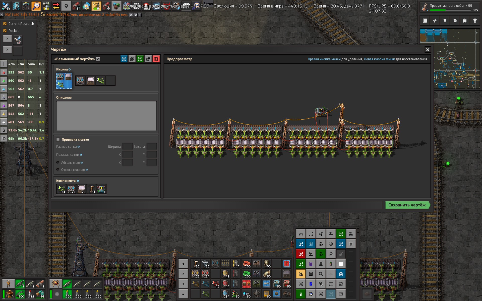The image size is (482, 301).
Task: Click the red delete blueprint trash icon
Action: click(156, 59)
